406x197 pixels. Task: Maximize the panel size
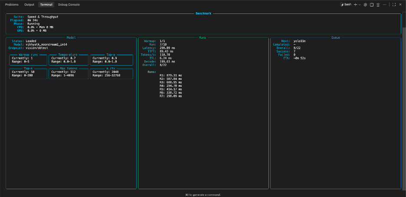coord(394,4)
